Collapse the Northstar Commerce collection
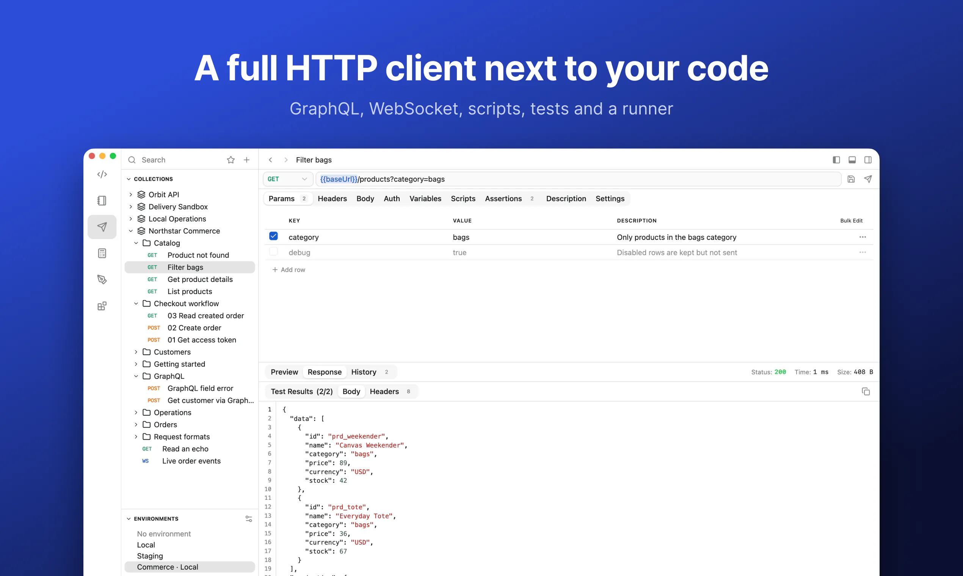 point(131,231)
